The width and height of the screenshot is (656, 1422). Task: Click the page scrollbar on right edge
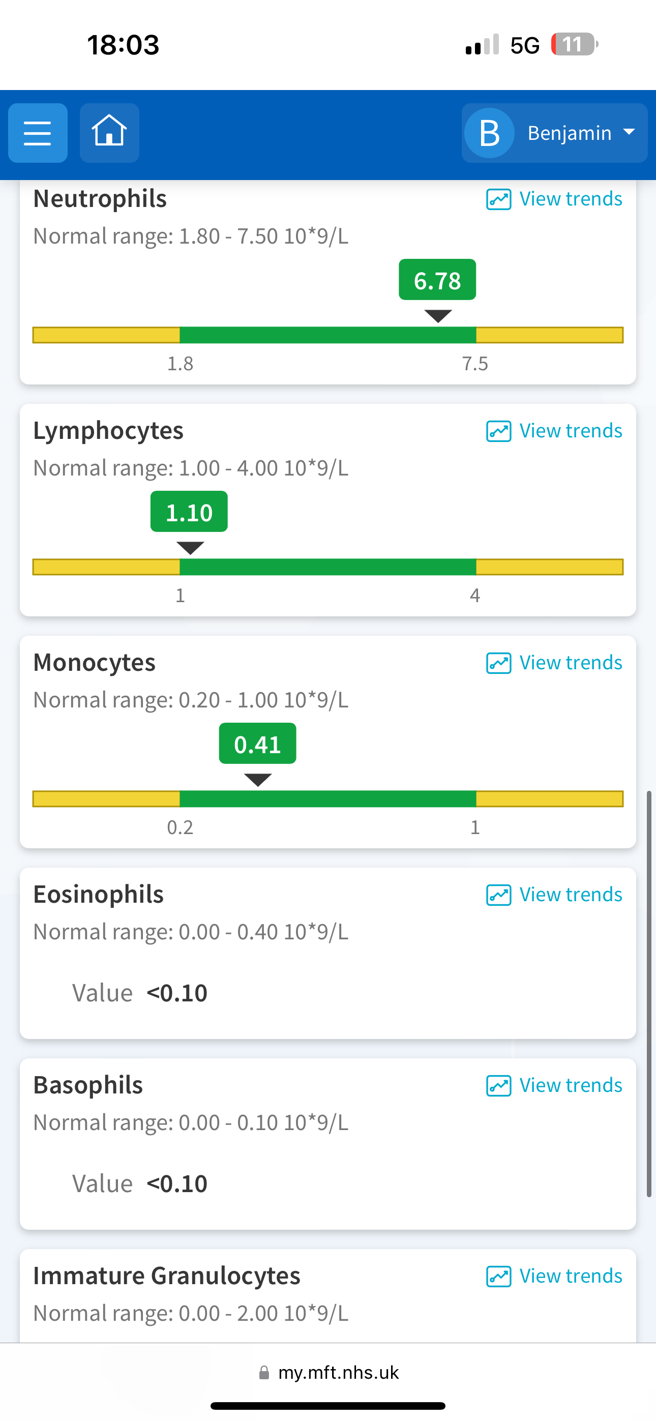[649, 994]
